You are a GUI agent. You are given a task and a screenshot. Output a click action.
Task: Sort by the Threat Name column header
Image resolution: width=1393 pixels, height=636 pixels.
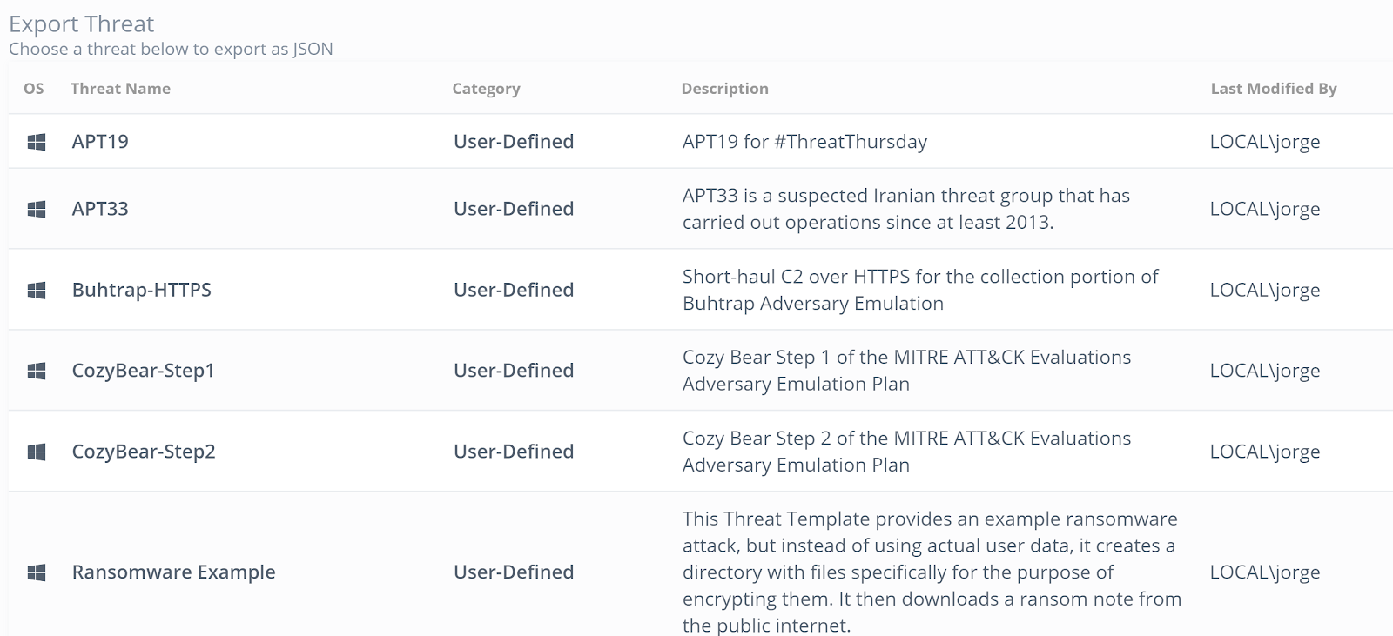tap(121, 89)
